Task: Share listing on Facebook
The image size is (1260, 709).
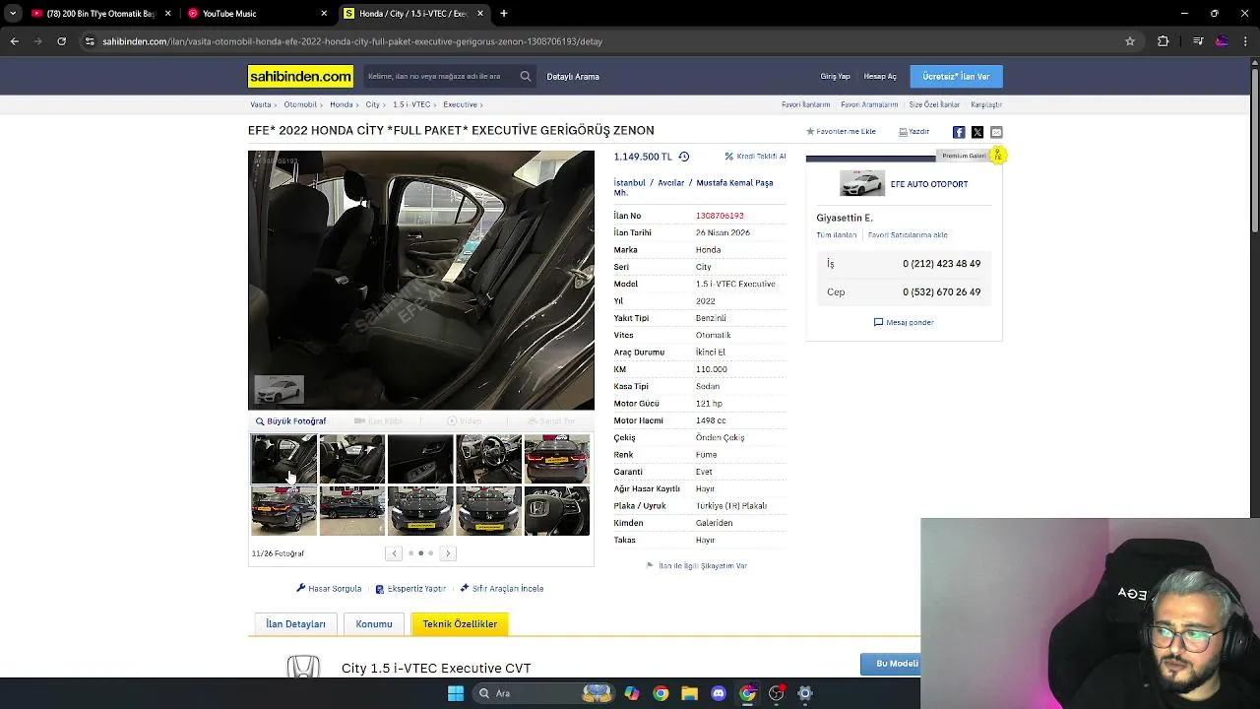Action: tap(959, 132)
